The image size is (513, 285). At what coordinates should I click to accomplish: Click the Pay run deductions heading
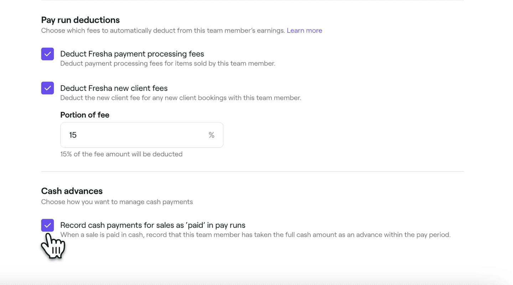pos(81,20)
